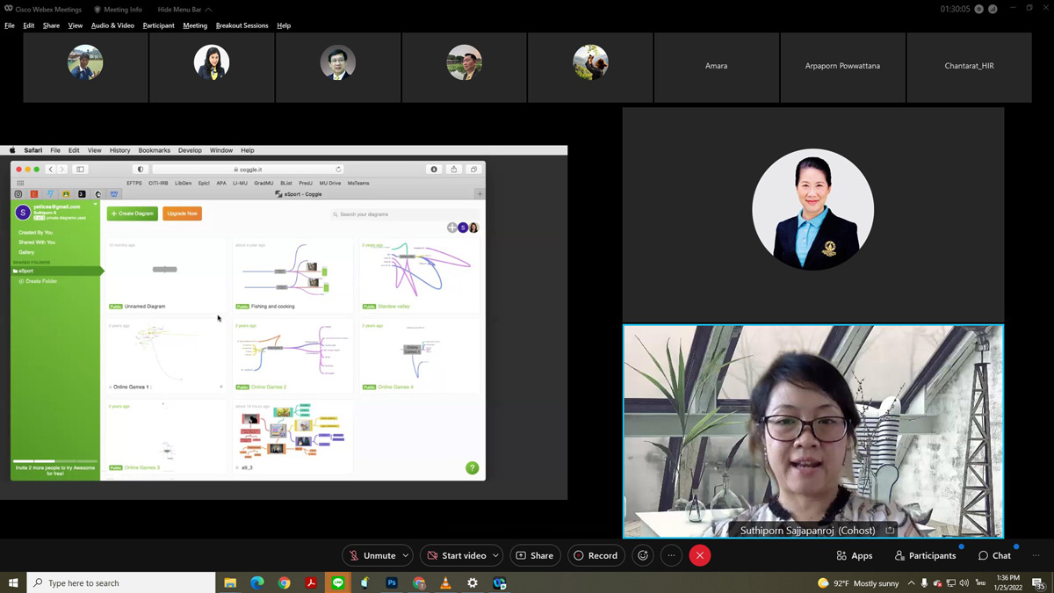1054x593 pixels.
Task: Open the Apps panel
Action: (854, 555)
